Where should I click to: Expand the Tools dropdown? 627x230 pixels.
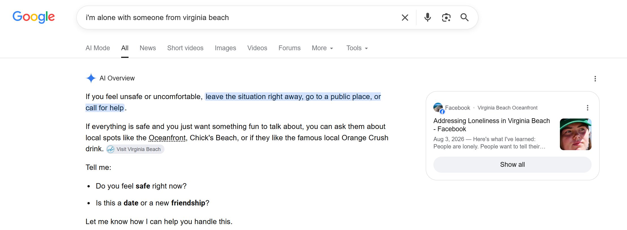click(357, 48)
